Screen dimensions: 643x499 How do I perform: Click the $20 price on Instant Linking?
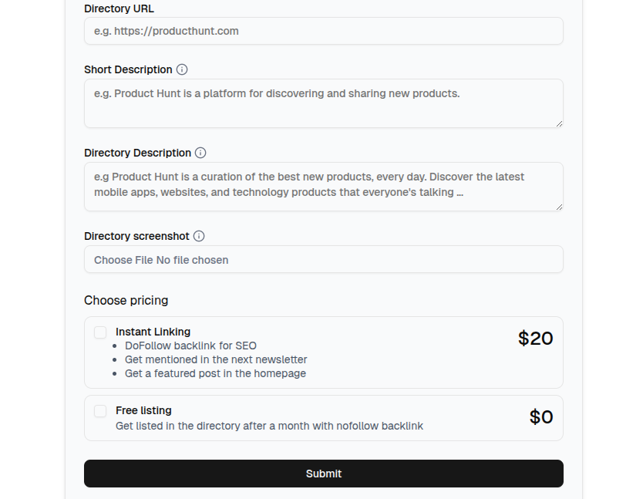(535, 339)
